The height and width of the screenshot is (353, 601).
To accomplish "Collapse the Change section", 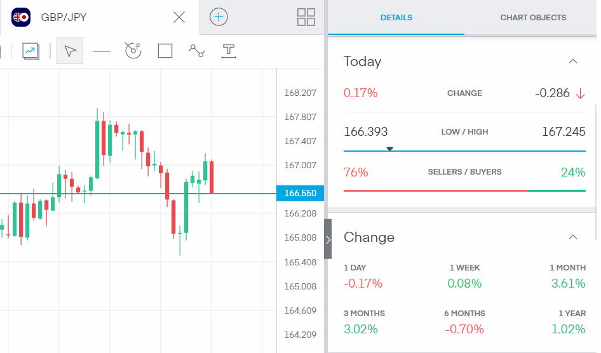I will 572,237.
